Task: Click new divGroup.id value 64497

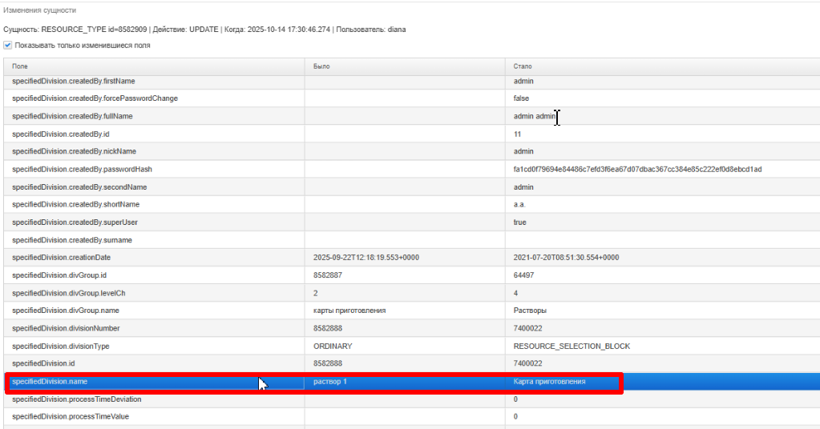Action: tap(523, 275)
